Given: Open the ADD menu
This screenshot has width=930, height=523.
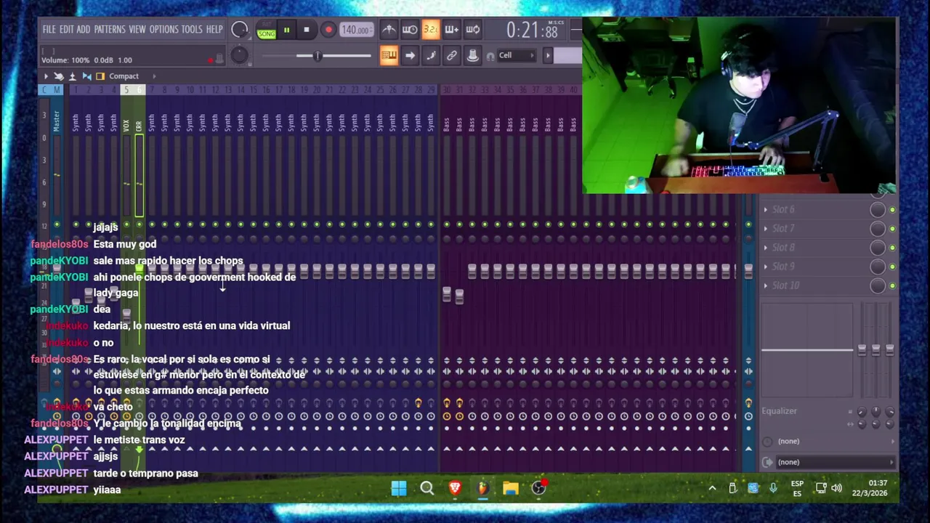Looking at the screenshot, I should [x=84, y=29].
